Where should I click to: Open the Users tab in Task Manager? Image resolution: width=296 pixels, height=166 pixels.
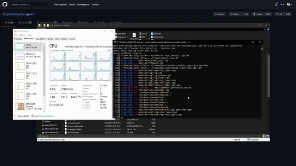[x=57, y=39]
